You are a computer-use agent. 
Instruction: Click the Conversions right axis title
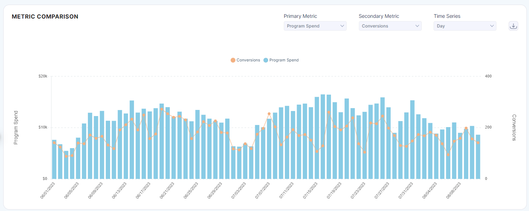point(514,127)
